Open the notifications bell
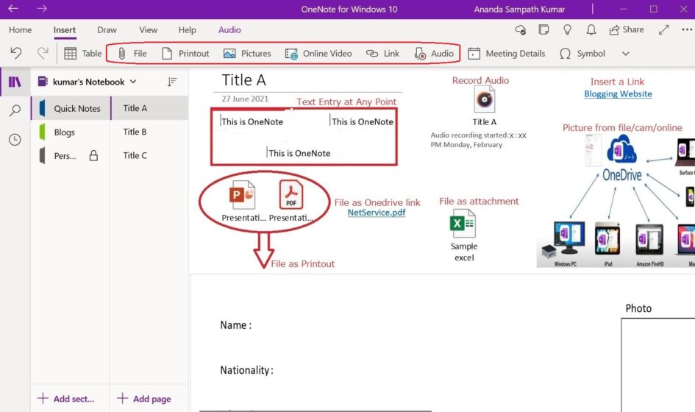Screen dimensions: 695x412 (591, 29)
